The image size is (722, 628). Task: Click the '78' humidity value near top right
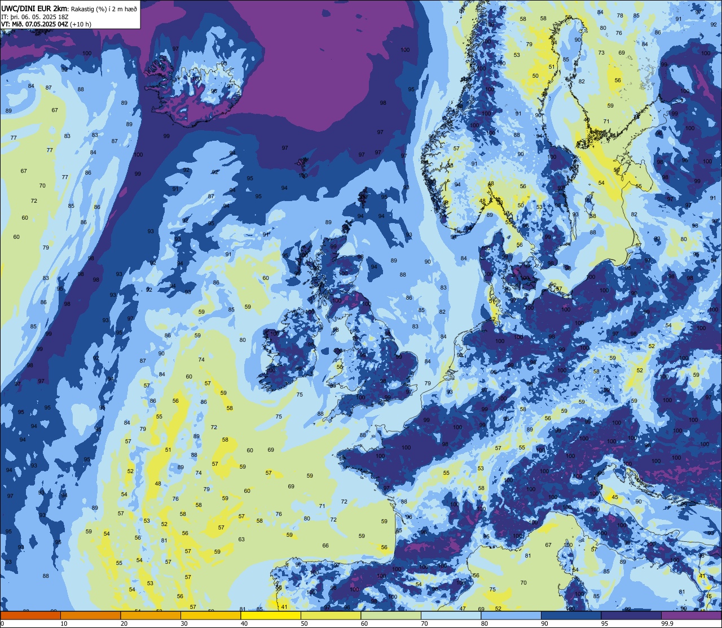620,15
